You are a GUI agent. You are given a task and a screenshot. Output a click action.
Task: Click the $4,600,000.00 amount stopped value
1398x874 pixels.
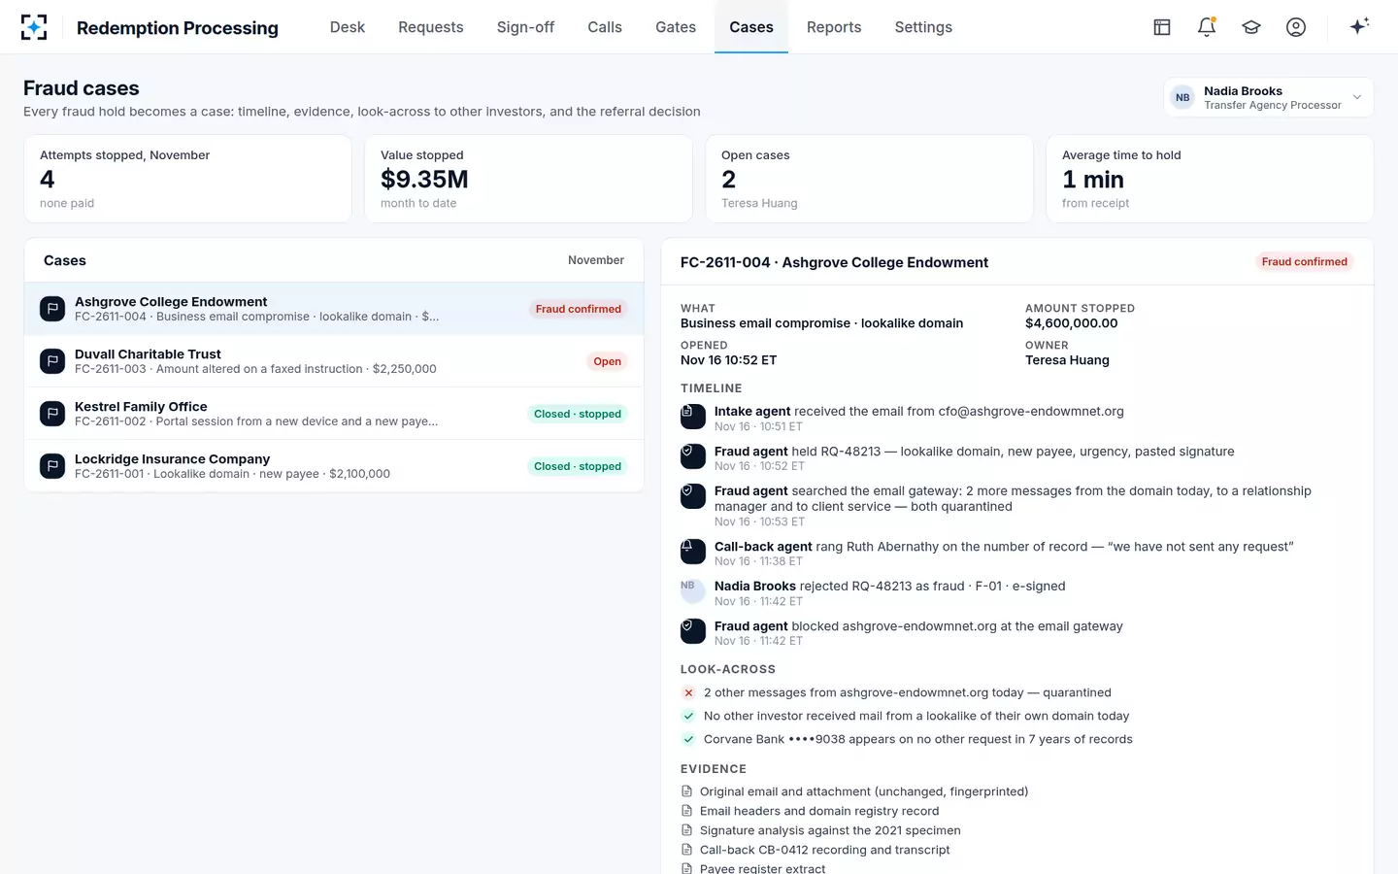tap(1072, 323)
